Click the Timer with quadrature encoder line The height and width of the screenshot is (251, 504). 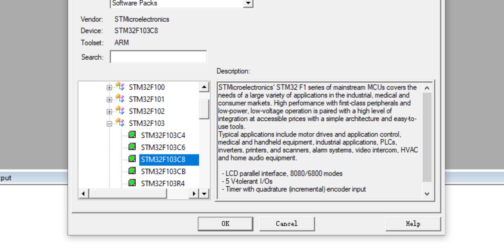click(x=293, y=189)
